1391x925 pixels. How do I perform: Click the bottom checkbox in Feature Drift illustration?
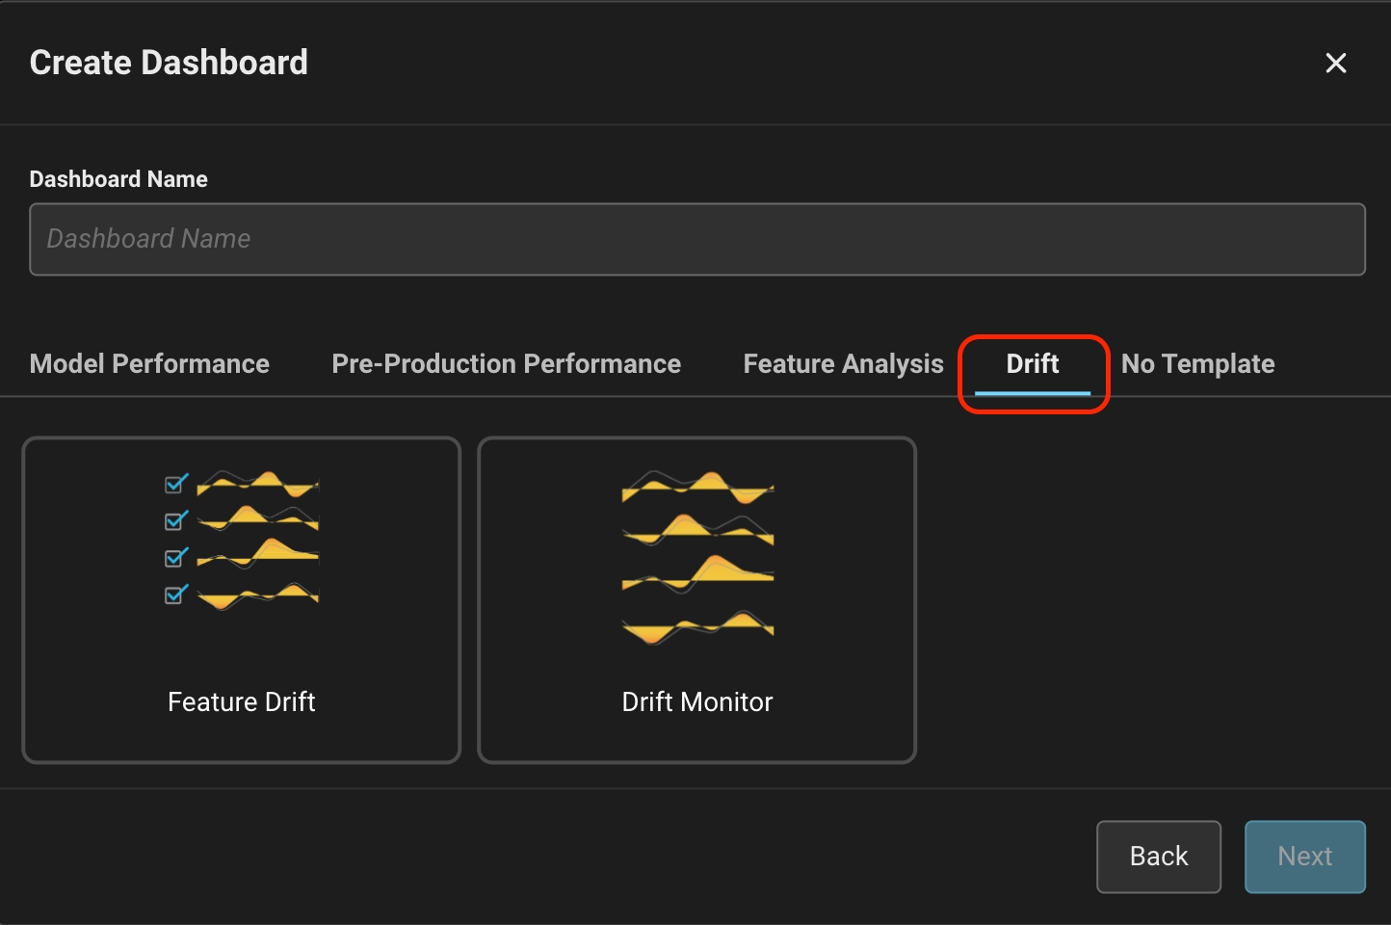tap(175, 595)
